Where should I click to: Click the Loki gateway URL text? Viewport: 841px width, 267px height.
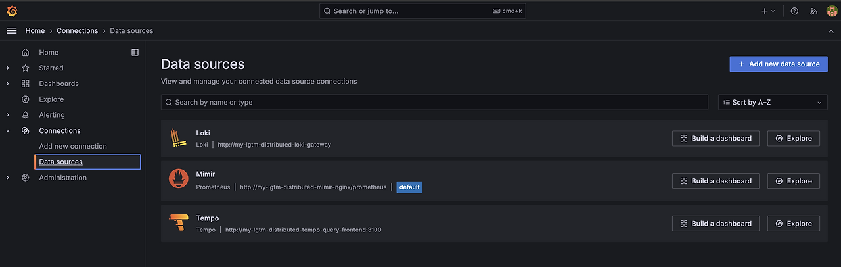point(275,145)
